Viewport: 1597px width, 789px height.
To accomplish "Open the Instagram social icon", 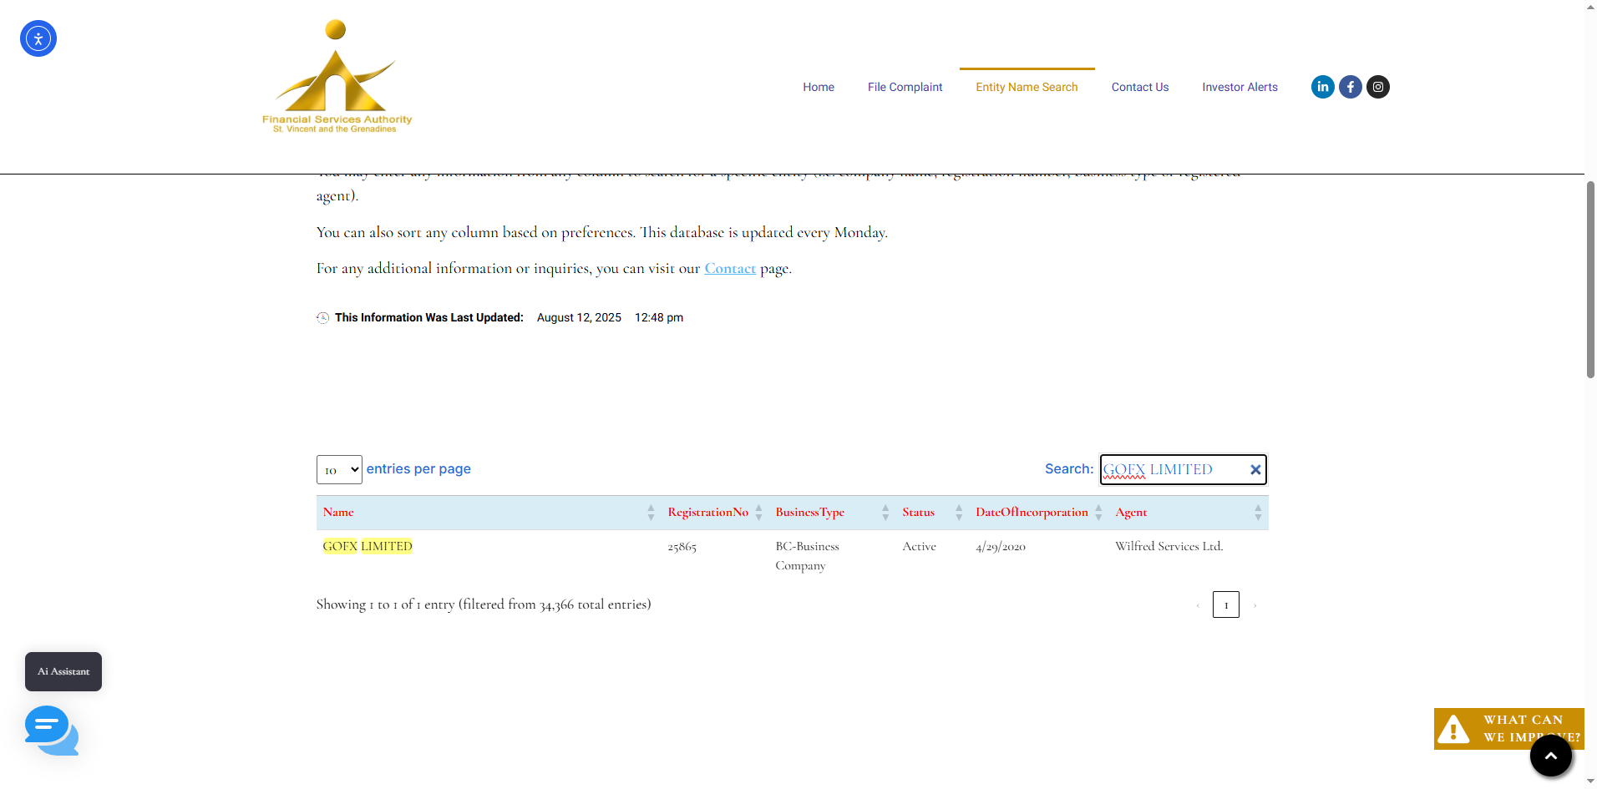I will [x=1378, y=87].
